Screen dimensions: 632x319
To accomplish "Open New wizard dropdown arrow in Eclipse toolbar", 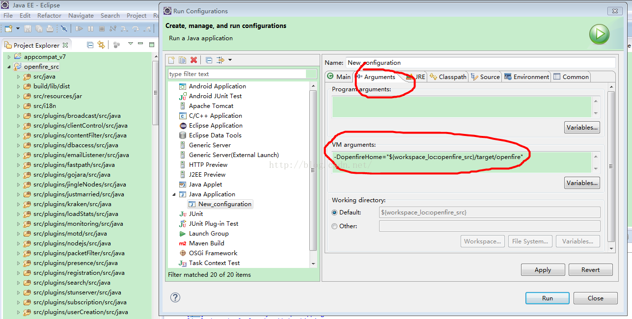I will [18, 29].
